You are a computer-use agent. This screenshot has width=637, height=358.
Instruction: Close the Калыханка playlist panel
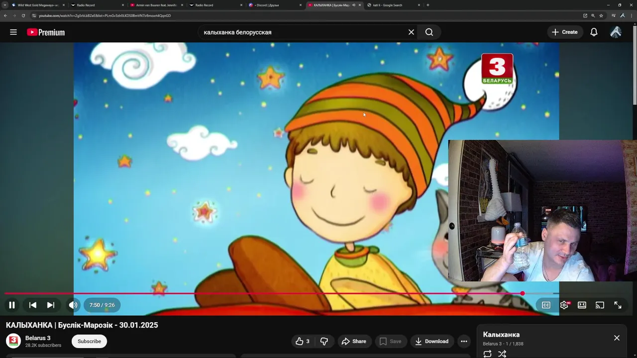(x=617, y=338)
